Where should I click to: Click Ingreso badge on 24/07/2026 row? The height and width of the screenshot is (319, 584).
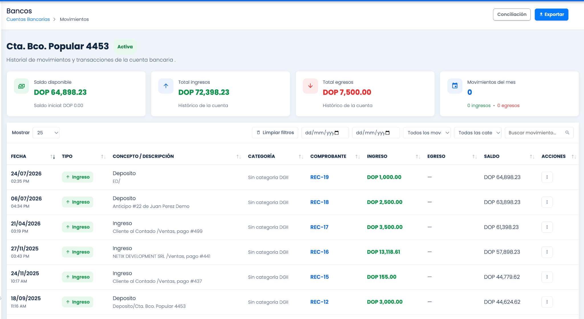(x=78, y=177)
